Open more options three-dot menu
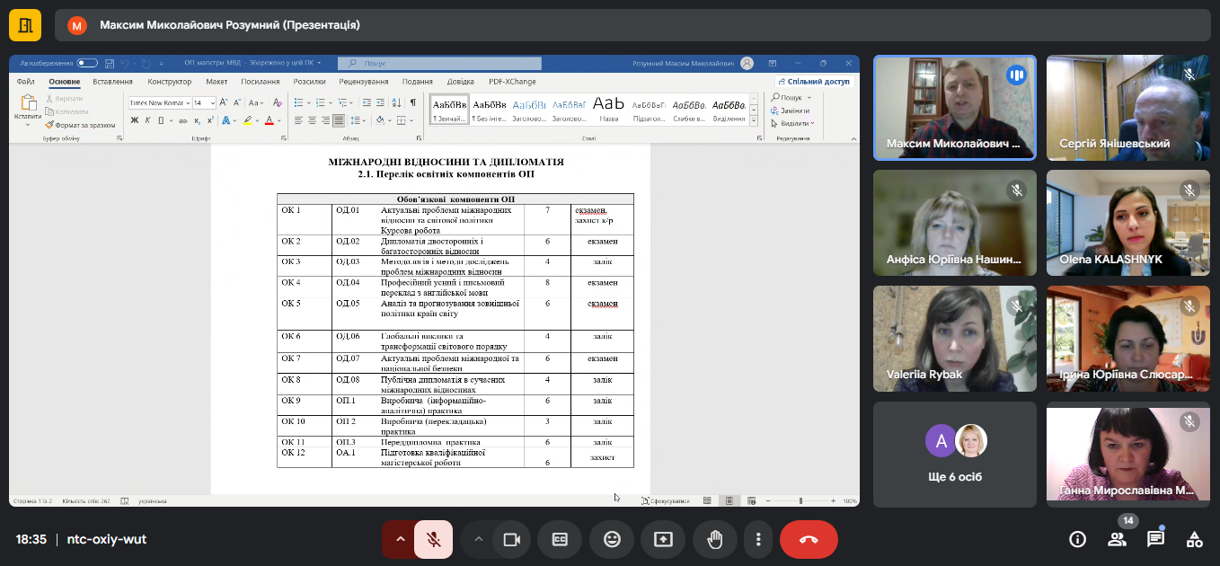The image size is (1220, 566). [759, 539]
